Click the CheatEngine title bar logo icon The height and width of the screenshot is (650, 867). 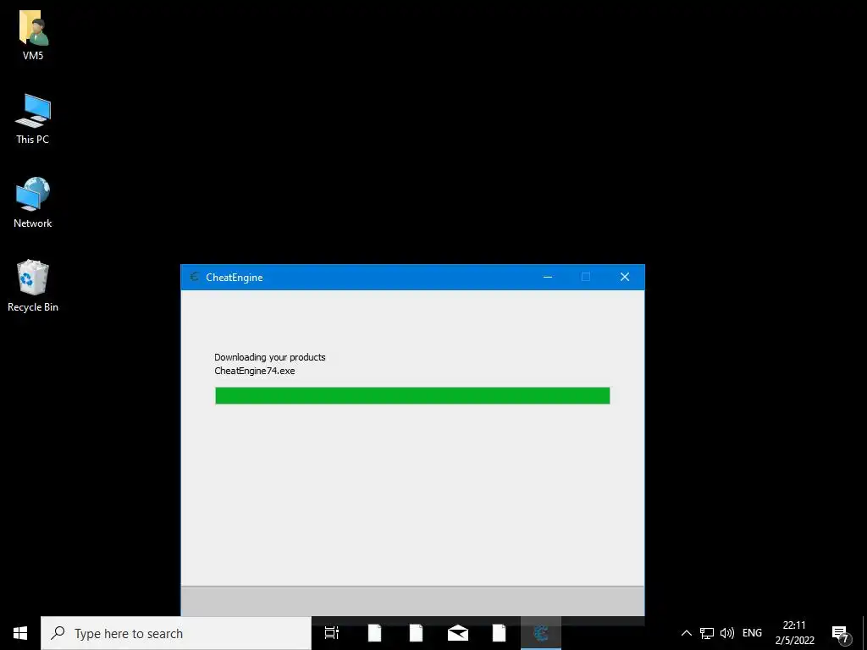pos(194,277)
